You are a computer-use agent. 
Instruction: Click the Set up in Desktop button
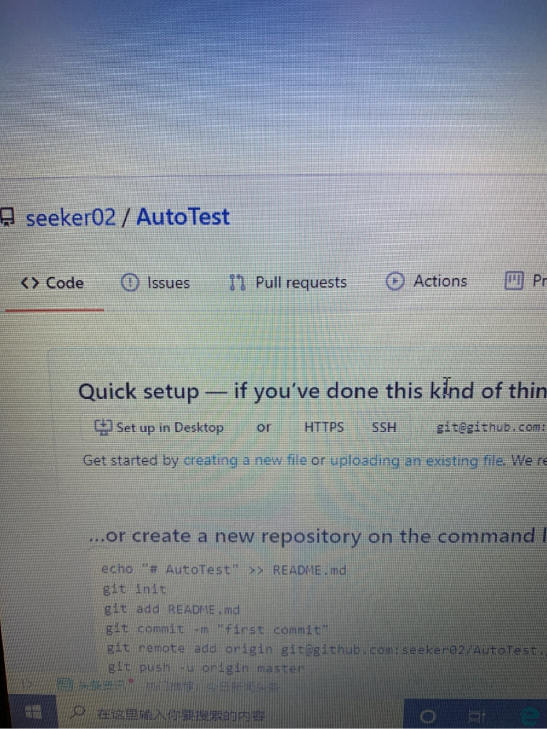(x=159, y=427)
